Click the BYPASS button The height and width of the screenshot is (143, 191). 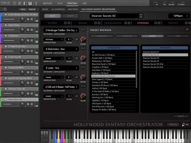click(x=173, y=124)
